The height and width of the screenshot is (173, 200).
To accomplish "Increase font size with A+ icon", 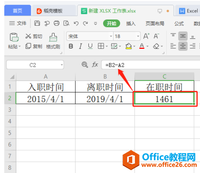I will tap(146, 36).
